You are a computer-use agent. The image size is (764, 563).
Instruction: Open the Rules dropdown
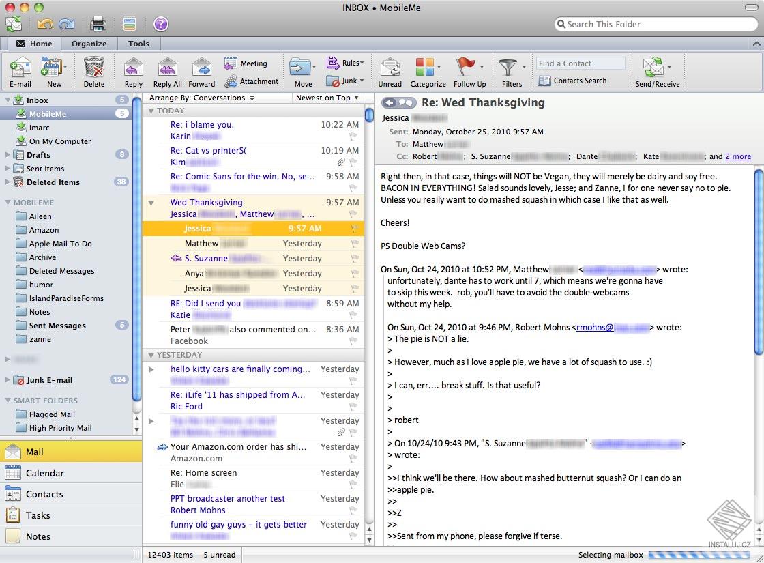click(x=345, y=63)
